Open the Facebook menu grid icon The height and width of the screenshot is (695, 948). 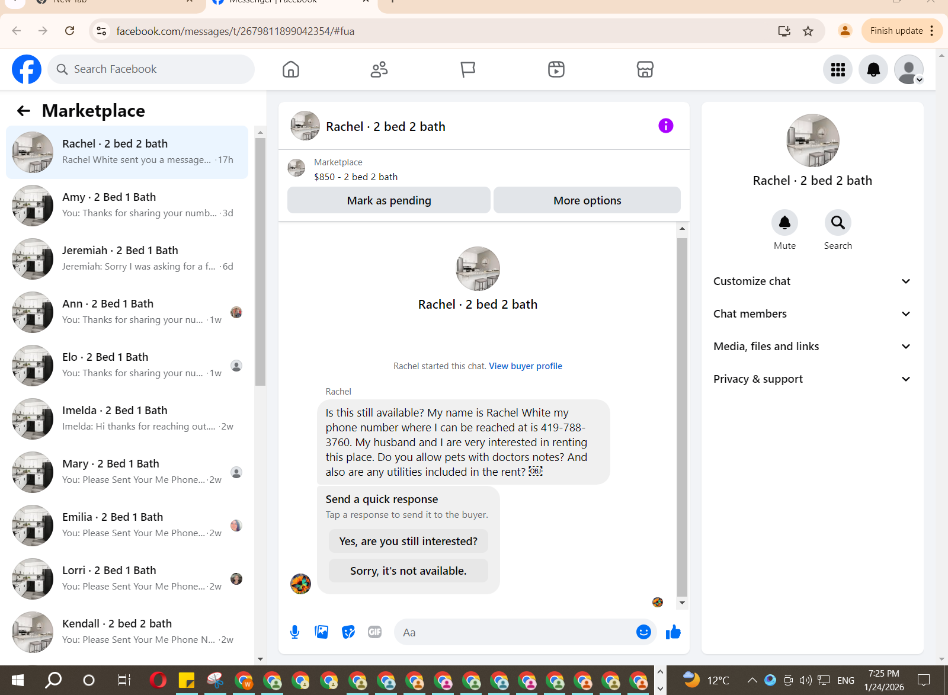838,69
